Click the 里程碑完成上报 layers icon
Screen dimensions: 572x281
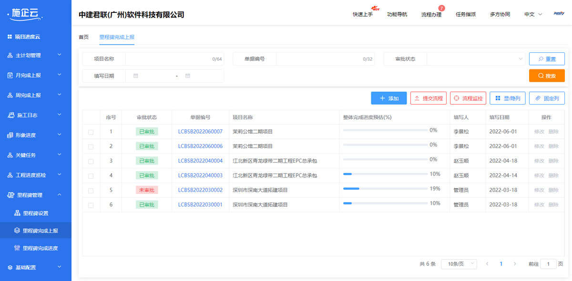tap(17, 231)
